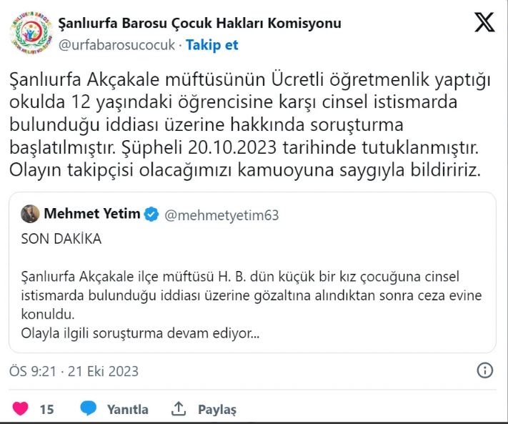508x424 pixels.
Task: Click the share arrow icon
Action: click(x=179, y=409)
